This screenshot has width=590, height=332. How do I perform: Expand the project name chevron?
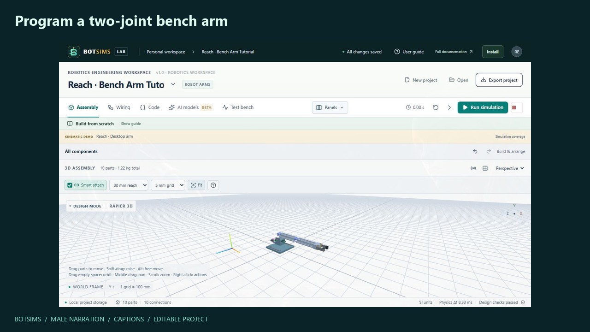(x=173, y=84)
